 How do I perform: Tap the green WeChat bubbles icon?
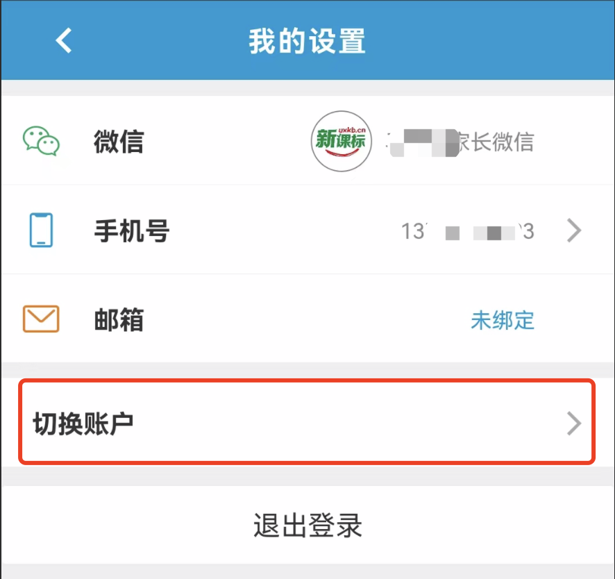coord(41,141)
